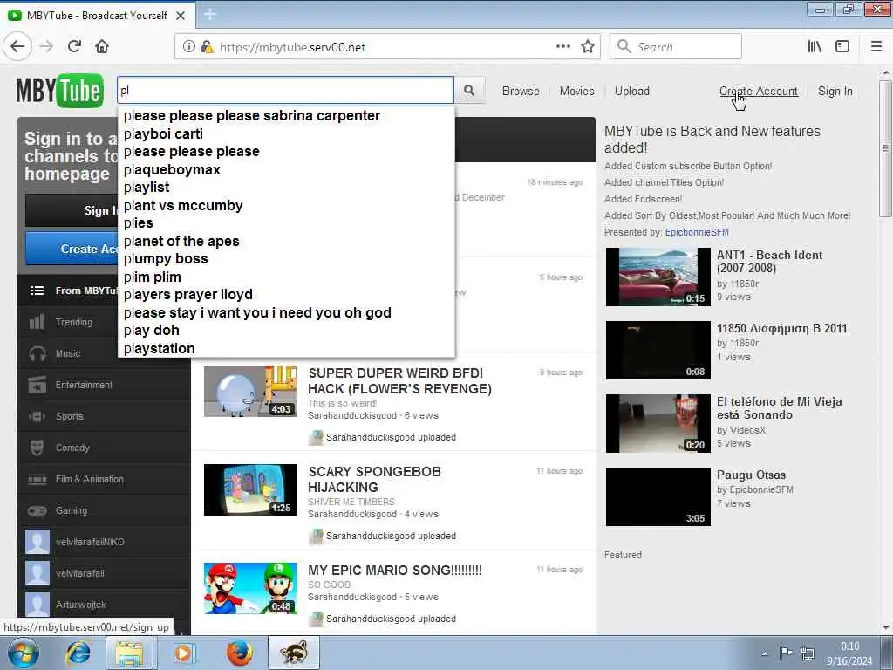Open Sports category in sidebar
The image size is (893, 670).
pos(104,416)
